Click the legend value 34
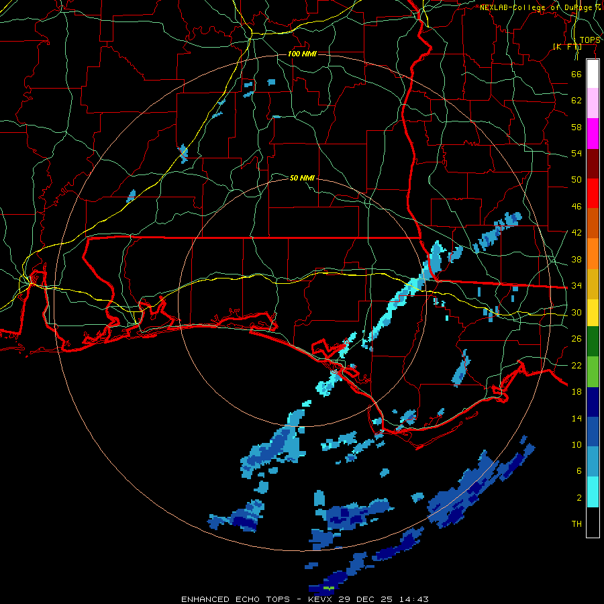 (576, 285)
